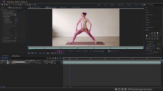Image resolution: width=163 pixels, height=91 pixels.
Task: Toggle the Contrast stopwatch
Action: click(5, 19)
